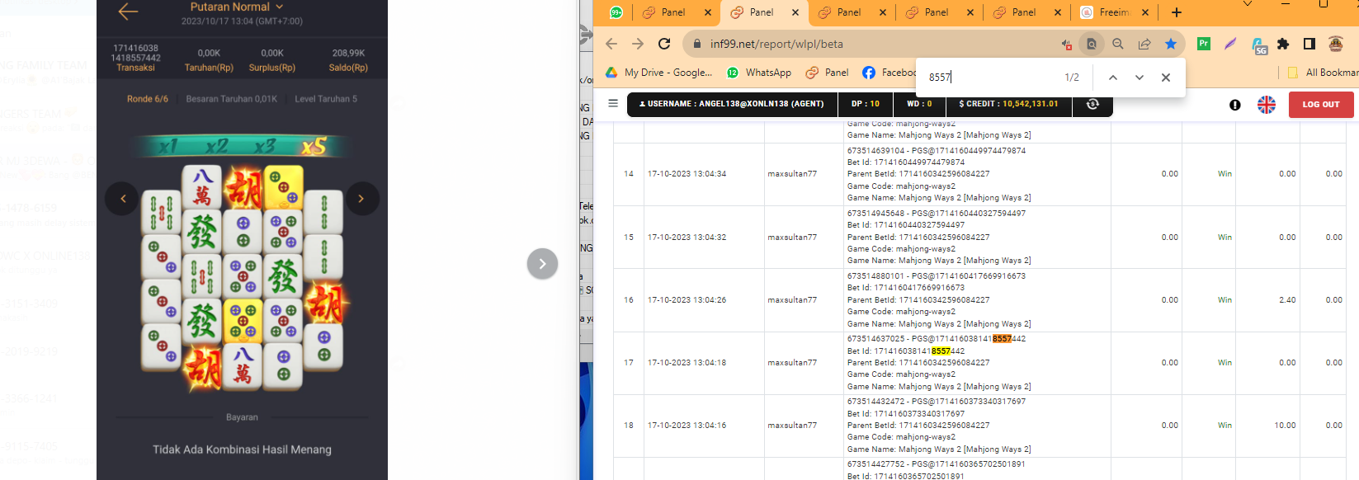Open the Facebook bookmark
Screen dimensions: 1359x480
coord(889,73)
